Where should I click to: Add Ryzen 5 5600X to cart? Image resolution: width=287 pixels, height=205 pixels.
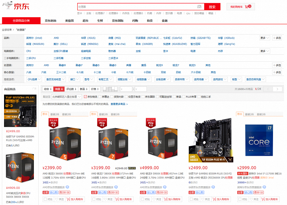[75, 199]
